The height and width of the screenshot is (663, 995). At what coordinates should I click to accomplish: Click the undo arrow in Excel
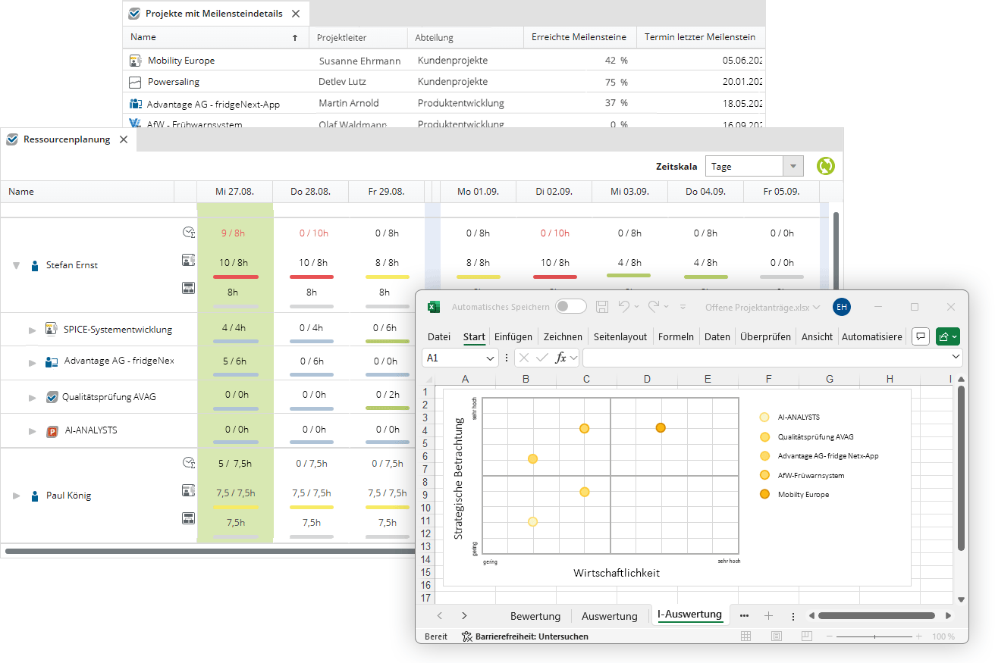point(623,307)
